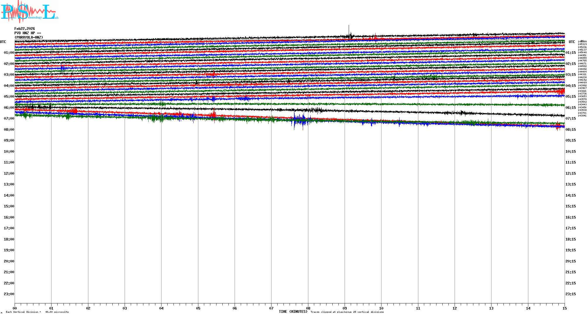Click the 12:00 hour label on left

[9, 174]
